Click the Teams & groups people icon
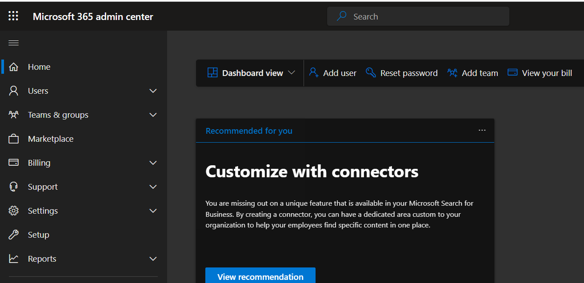 pyautogui.click(x=14, y=115)
